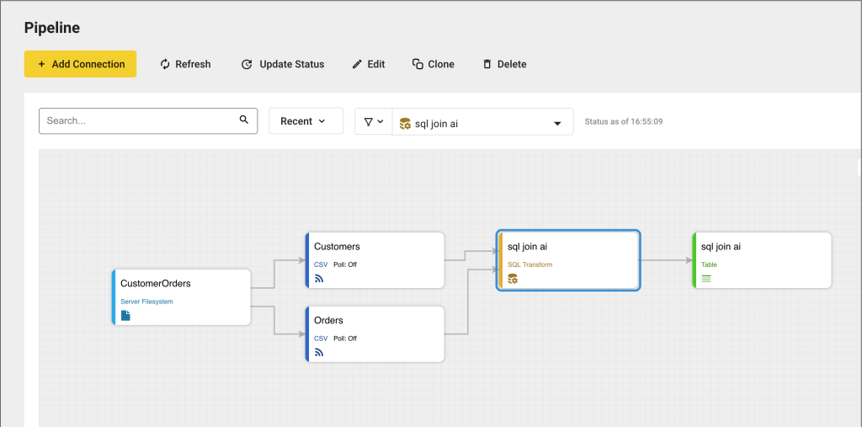Click the feed icon in Orders node
Screen dimensions: 862x427
coord(319,352)
